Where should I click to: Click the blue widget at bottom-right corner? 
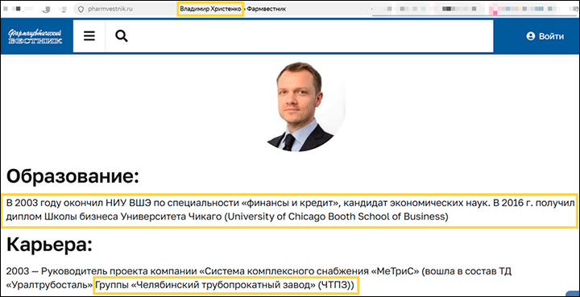[x=573, y=294]
